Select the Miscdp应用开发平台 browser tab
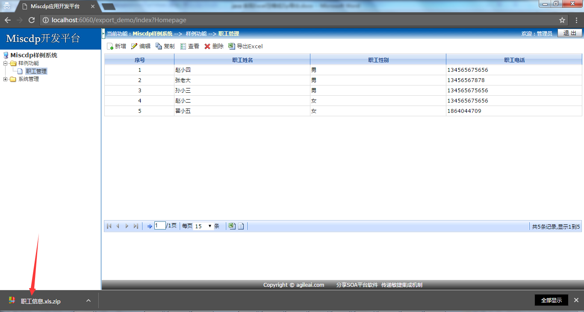The height and width of the screenshot is (312, 584). [55, 6]
